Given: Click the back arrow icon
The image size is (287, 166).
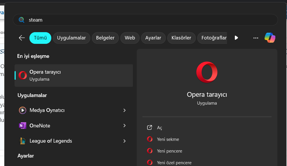Looking at the screenshot, I should click(22, 38).
